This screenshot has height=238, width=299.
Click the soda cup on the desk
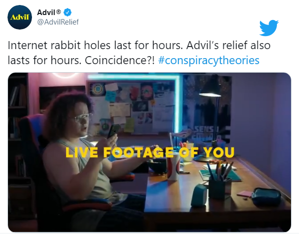click(x=173, y=167)
